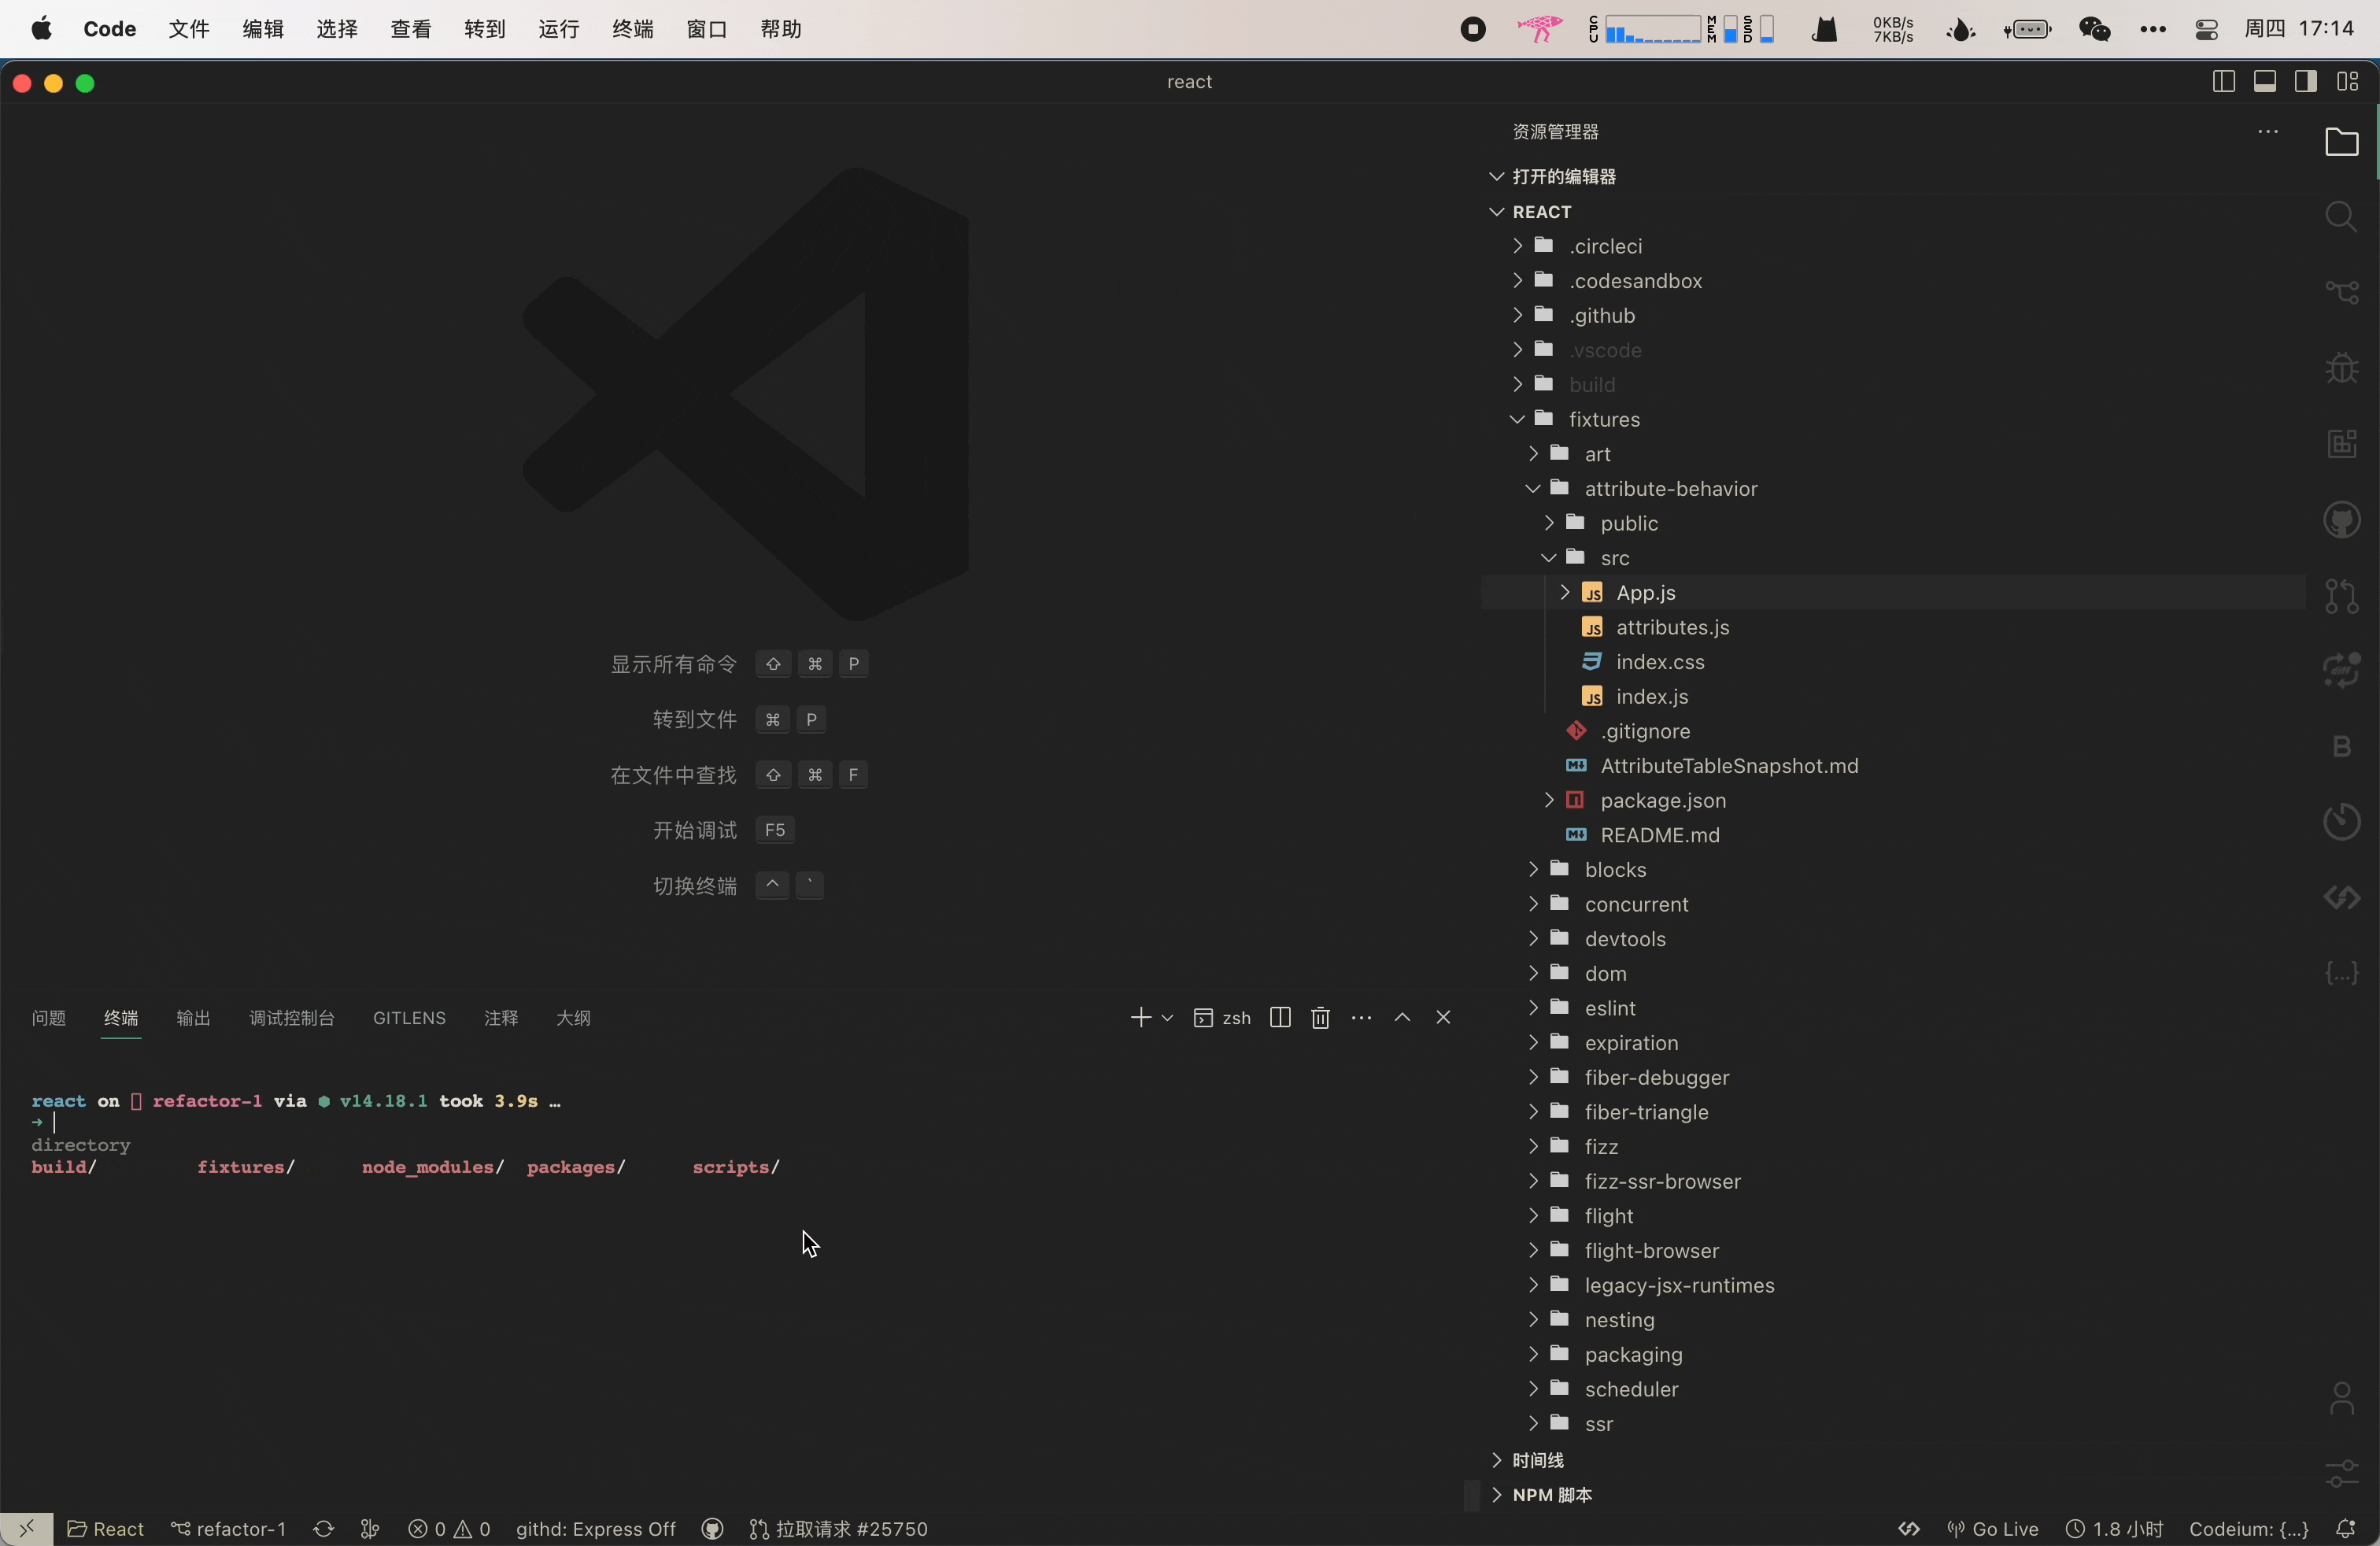Click Go Live in the status bar
Screen dimensions: 2380x1546
pyautogui.click(x=1993, y=1529)
